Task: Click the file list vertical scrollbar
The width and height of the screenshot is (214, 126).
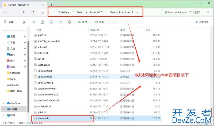Action: click(212, 112)
